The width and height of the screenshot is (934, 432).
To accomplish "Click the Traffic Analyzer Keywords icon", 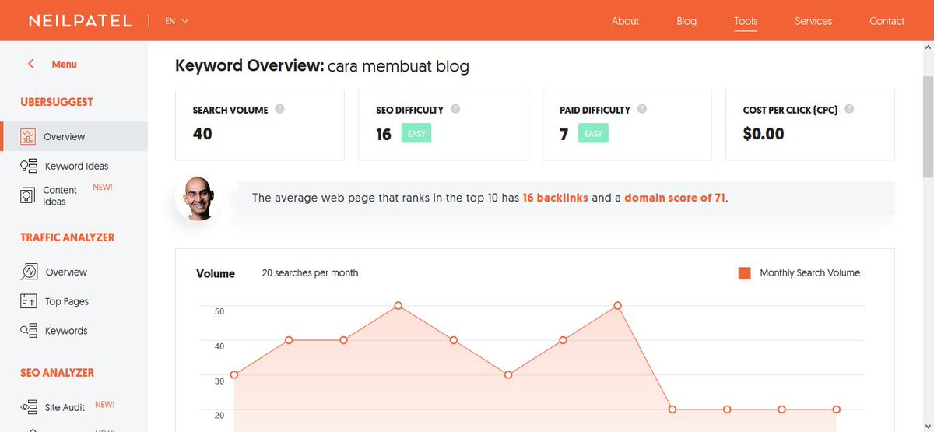I will coord(29,331).
